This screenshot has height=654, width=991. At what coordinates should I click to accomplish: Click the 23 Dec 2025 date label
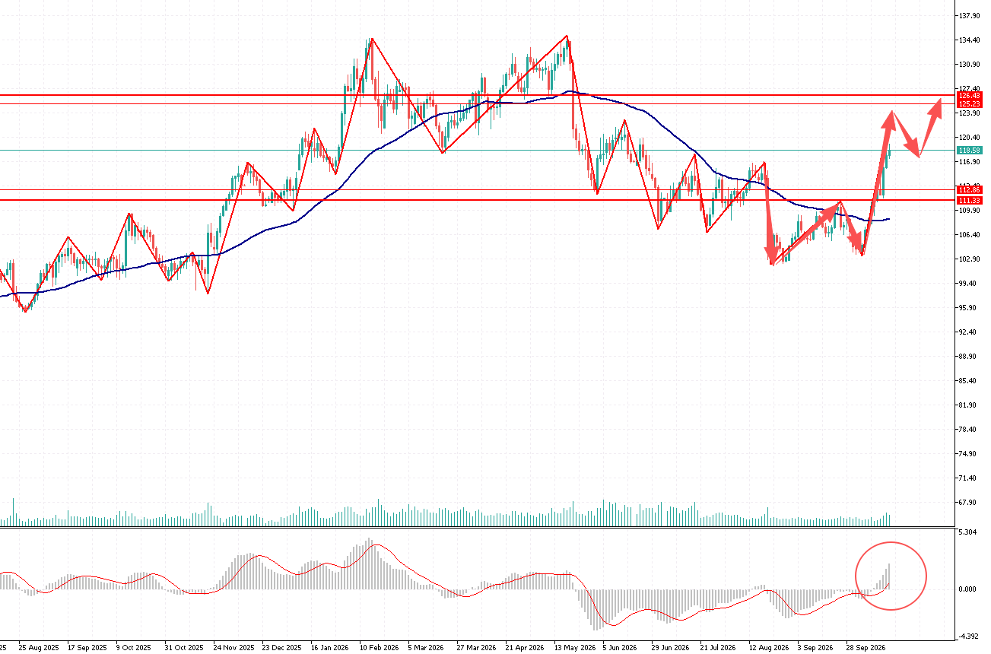tap(282, 648)
